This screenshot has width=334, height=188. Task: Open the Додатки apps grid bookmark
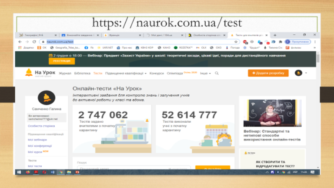point(26,48)
